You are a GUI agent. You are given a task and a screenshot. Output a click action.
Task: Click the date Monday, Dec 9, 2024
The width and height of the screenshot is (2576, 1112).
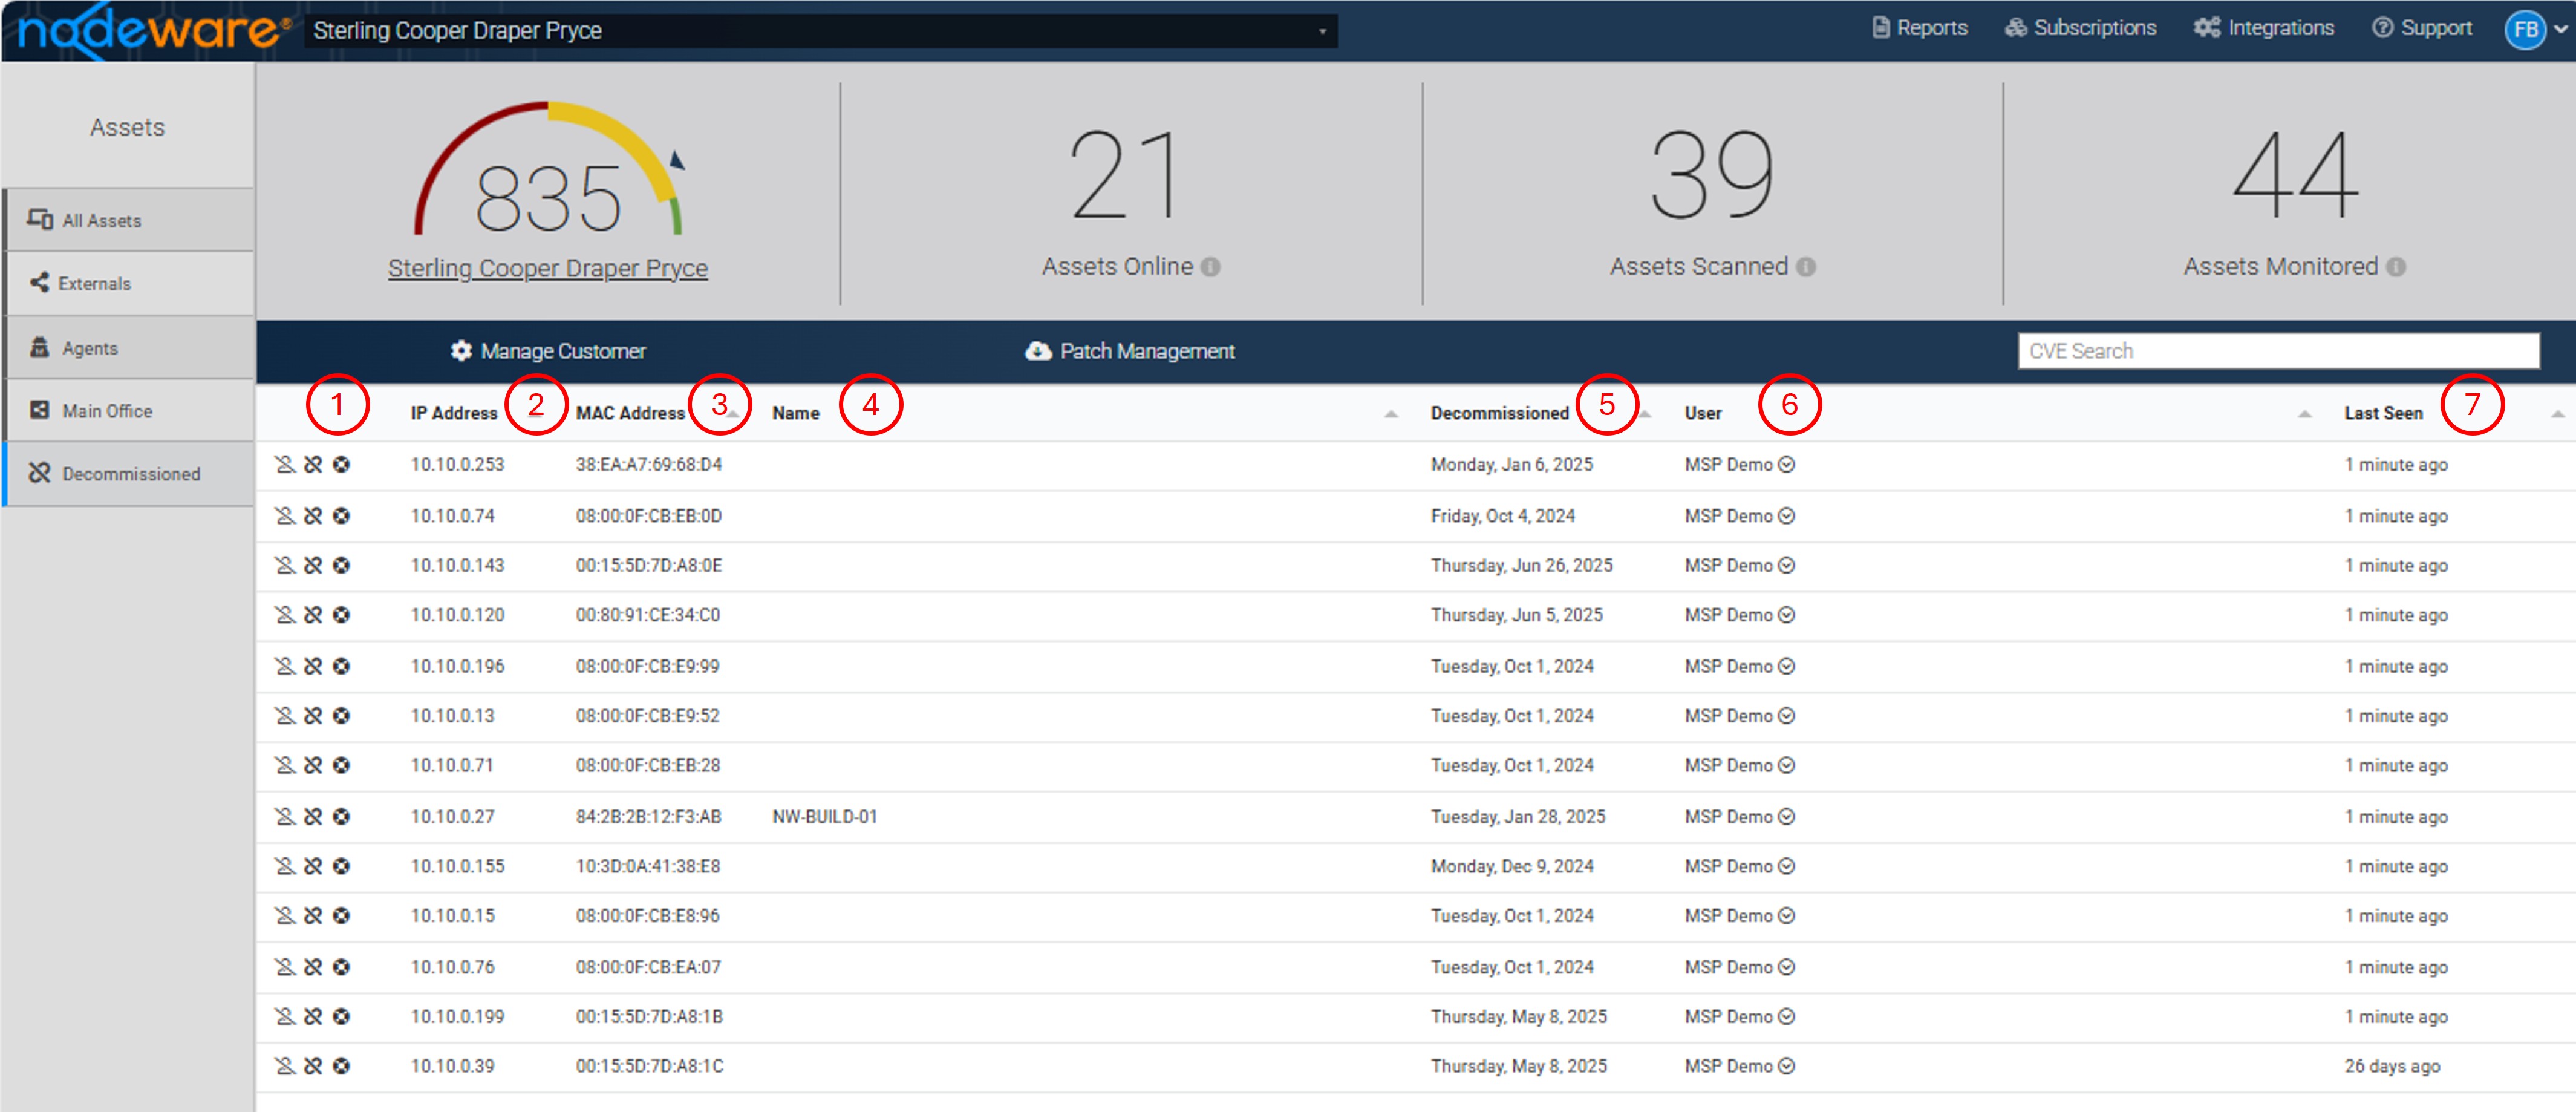click(1512, 866)
